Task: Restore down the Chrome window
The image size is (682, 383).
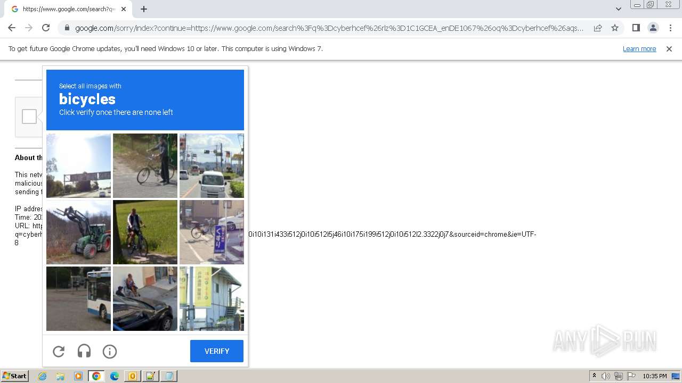Action: [651, 5]
